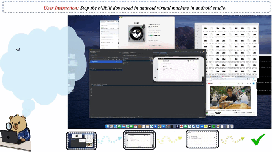Switch to the third Chrome tab

tap(241, 76)
